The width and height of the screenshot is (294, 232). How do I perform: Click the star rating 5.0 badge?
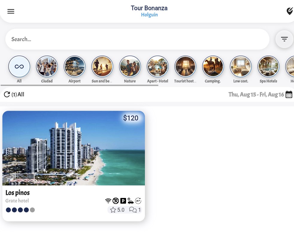tap(117, 210)
